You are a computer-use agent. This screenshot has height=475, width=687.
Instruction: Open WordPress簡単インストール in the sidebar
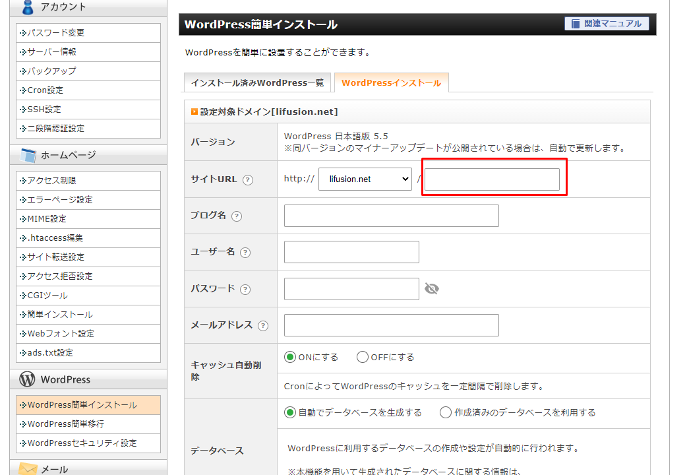[x=88, y=405]
